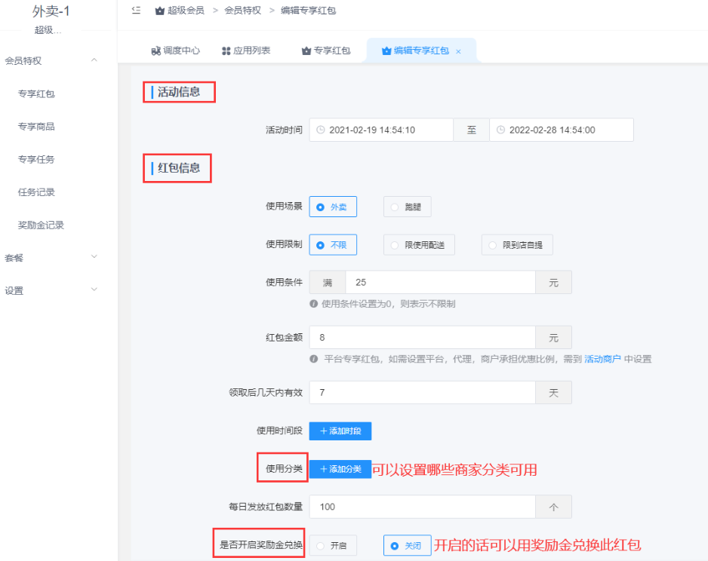Open 专享任务 in the sidebar

click(x=36, y=160)
